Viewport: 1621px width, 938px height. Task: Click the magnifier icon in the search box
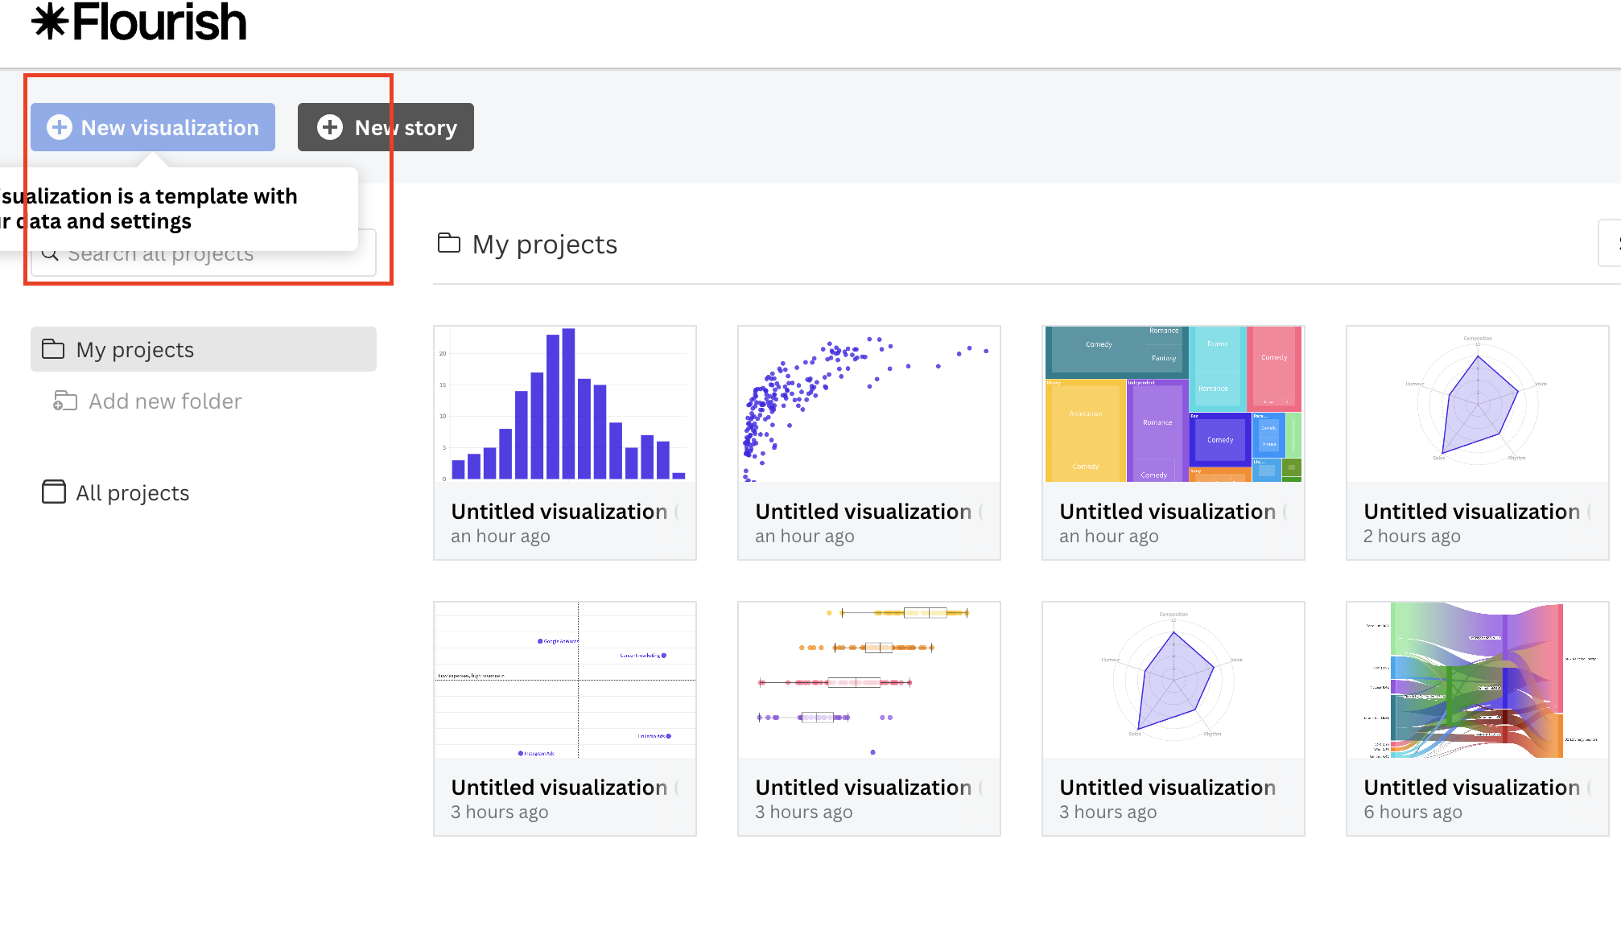point(50,254)
